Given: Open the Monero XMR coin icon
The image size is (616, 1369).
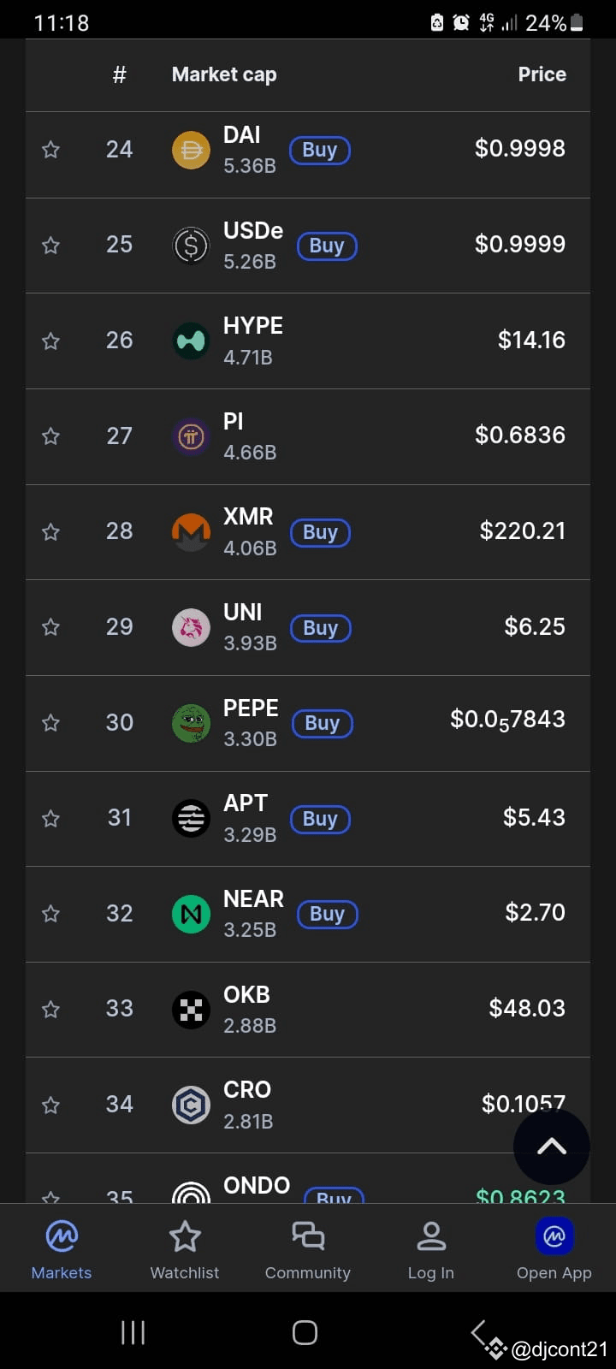Looking at the screenshot, I should tap(191, 532).
